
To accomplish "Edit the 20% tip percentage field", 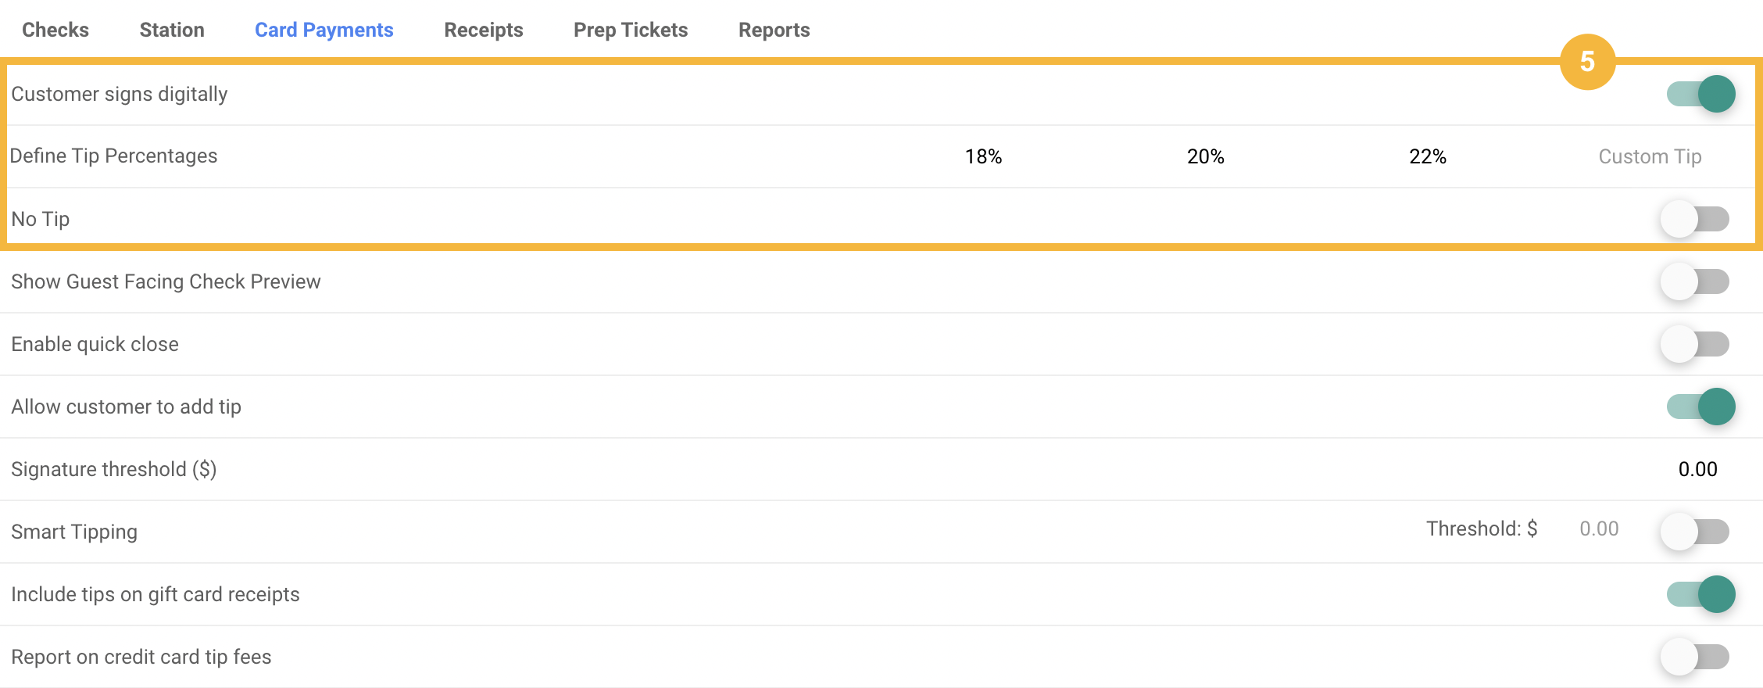I will point(1206,156).
